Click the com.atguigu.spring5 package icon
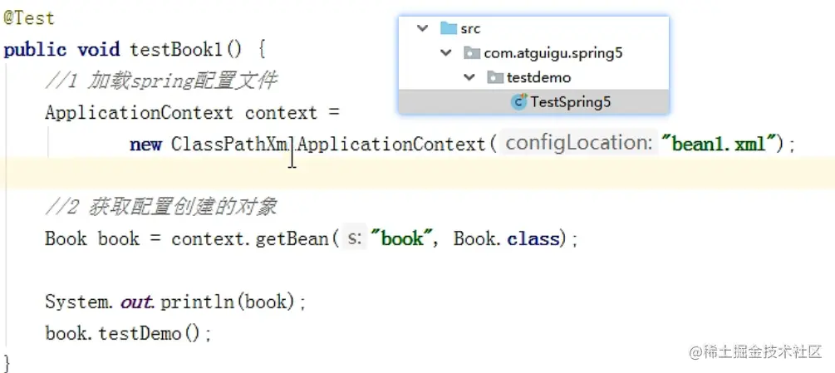 [x=473, y=52]
